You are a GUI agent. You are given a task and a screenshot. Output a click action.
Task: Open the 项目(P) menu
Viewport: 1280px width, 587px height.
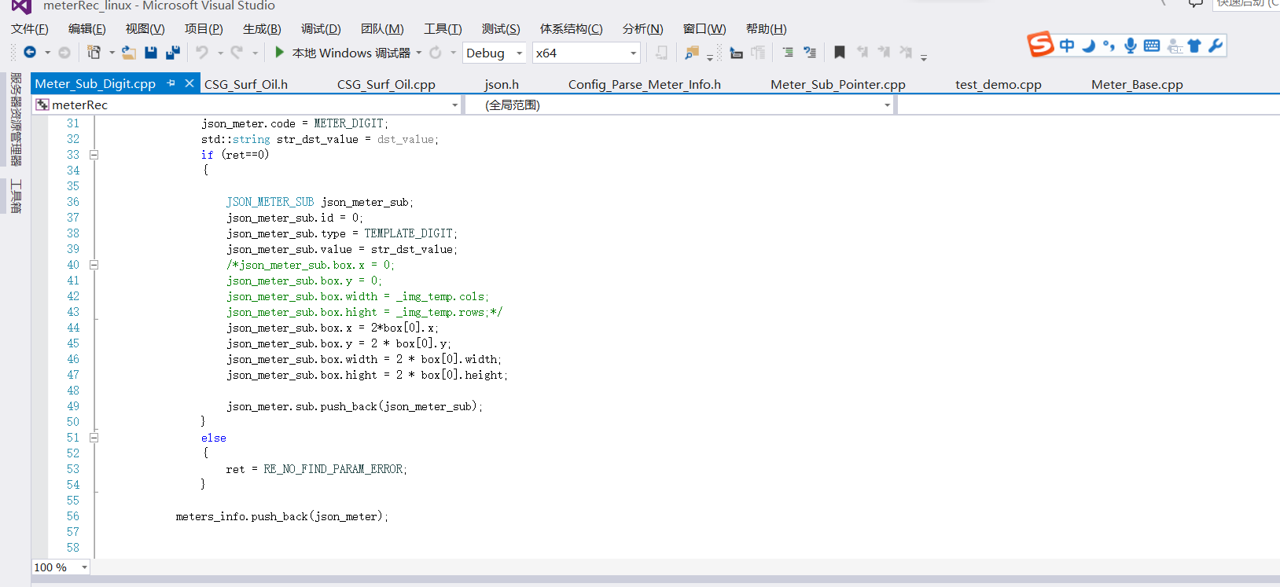coord(204,29)
